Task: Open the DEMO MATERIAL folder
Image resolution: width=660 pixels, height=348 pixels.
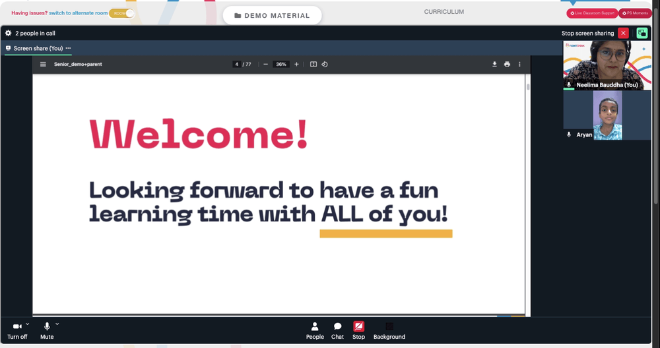Action: [x=272, y=16]
